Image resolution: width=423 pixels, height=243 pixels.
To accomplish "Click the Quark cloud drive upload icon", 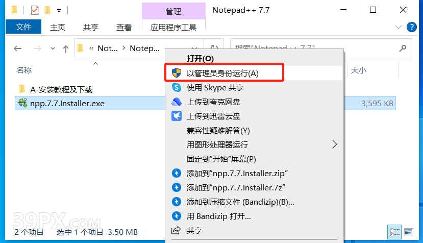I will click(177, 102).
